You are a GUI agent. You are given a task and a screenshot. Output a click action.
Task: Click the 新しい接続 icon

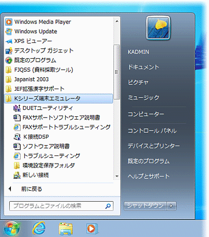(17, 175)
